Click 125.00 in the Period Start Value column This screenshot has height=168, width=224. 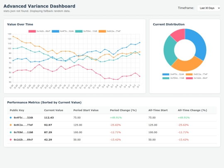pyautogui.click(x=78, y=125)
